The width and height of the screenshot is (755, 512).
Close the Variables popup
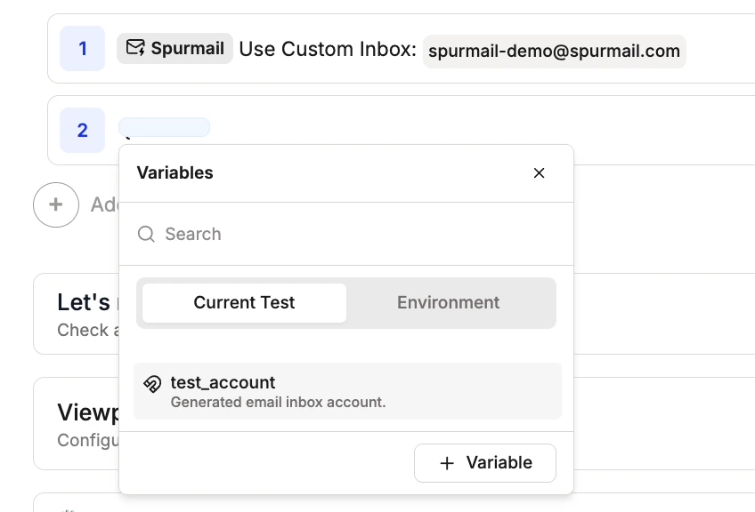click(x=539, y=173)
